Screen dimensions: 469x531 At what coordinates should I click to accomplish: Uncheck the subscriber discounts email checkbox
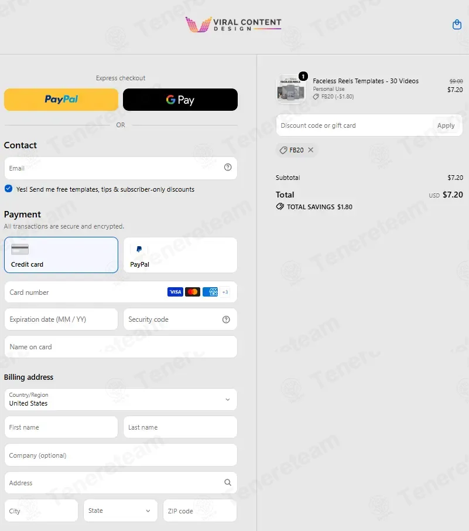coord(8,189)
